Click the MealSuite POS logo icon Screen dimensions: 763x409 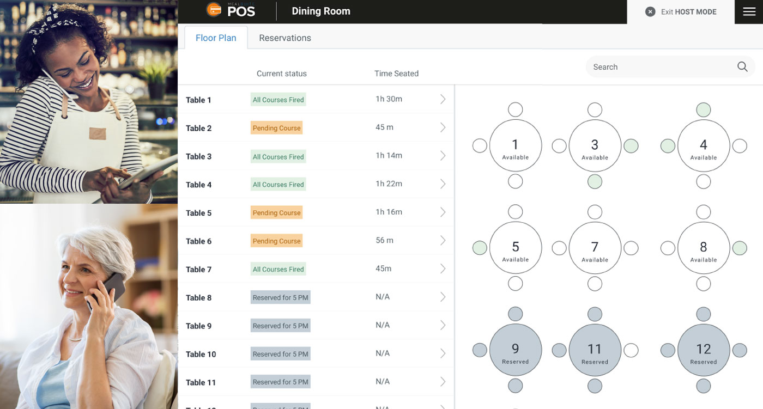click(214, 10)
